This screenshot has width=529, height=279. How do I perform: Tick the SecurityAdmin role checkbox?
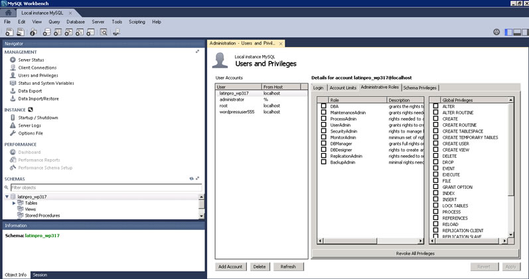click(323, 131)
